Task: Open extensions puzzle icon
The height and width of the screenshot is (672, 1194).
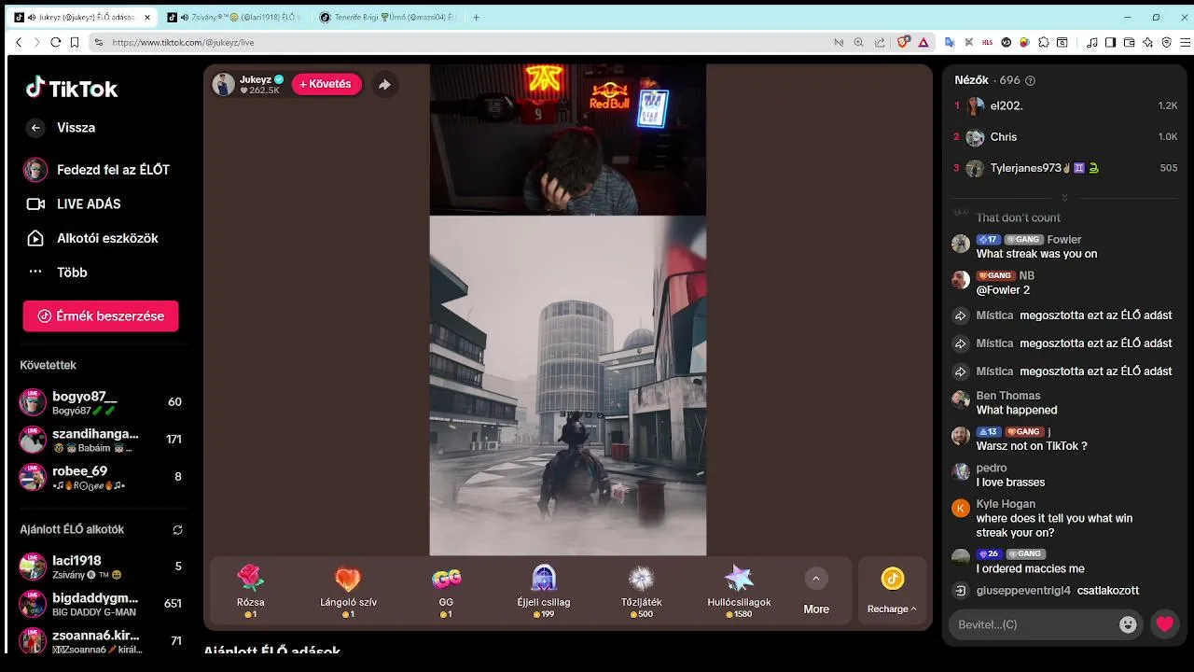Action: tap(1044, 42)
